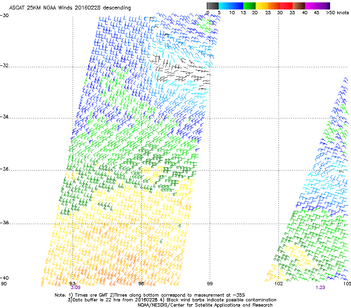Click the '-38' latitude label
Screen dimensions: 351x308
[x=4, y=223]
